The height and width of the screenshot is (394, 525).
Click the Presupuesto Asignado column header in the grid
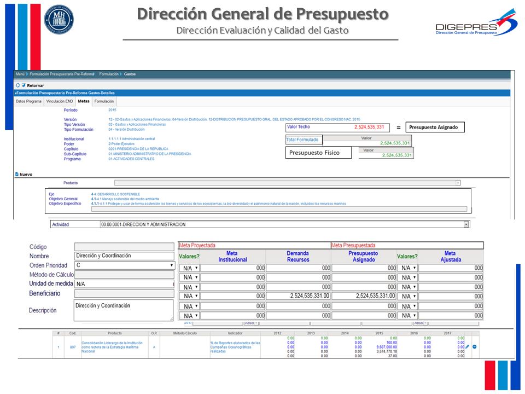[x=363, y=257]
